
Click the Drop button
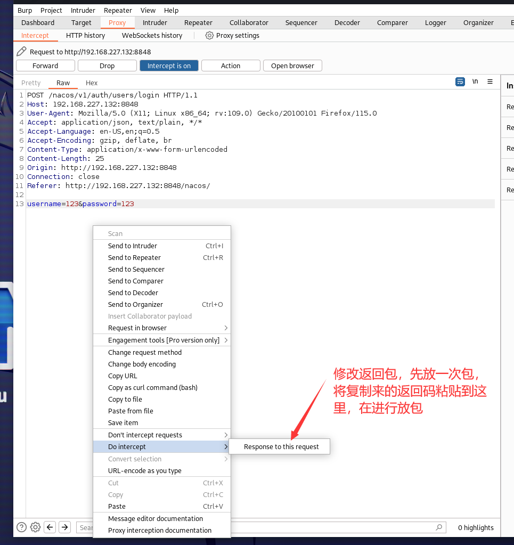point(107,66)
